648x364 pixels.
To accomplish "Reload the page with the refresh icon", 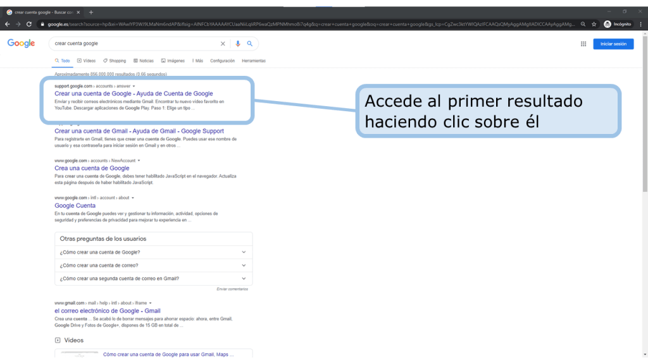I will point(29,25).
